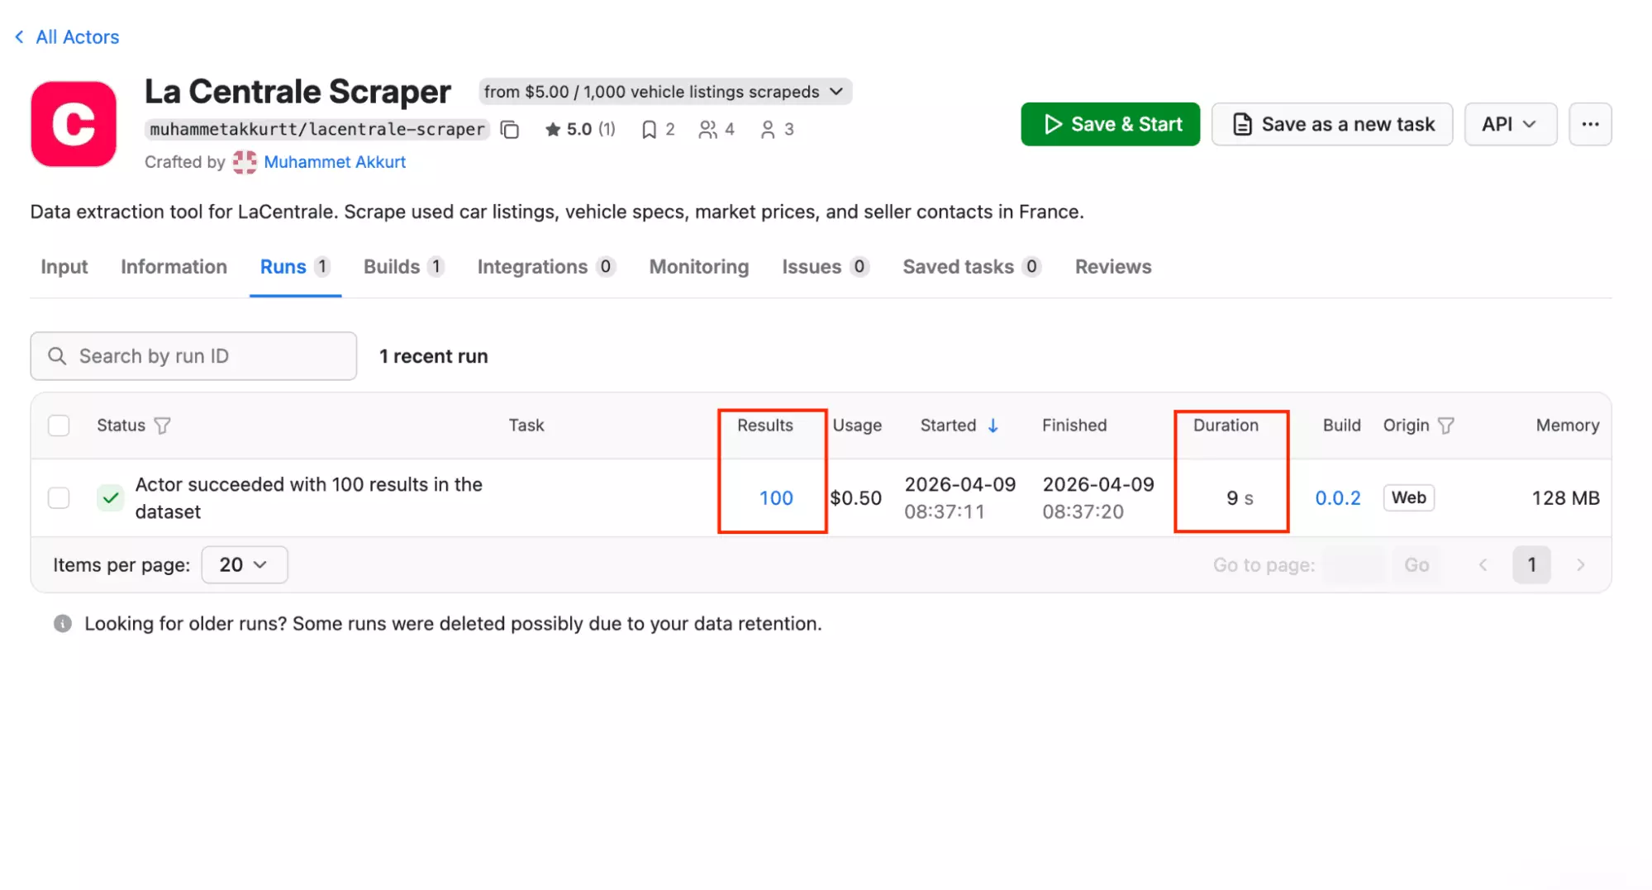Open the Builds tab
Screen dimensions: 1652x890
(x=404, y=267)
